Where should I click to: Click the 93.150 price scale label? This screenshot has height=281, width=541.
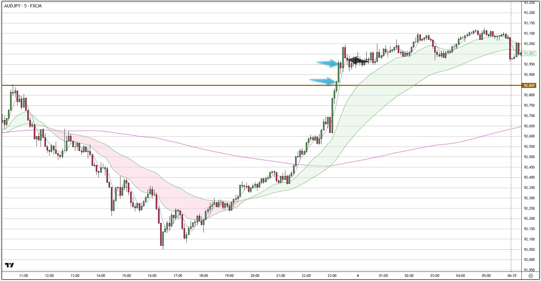(x=529, y=23)
